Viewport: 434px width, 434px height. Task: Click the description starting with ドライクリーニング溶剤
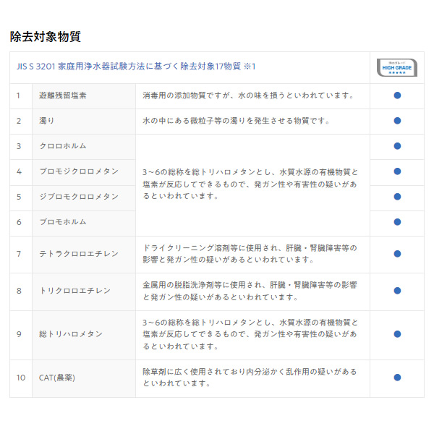click(250, 254)
